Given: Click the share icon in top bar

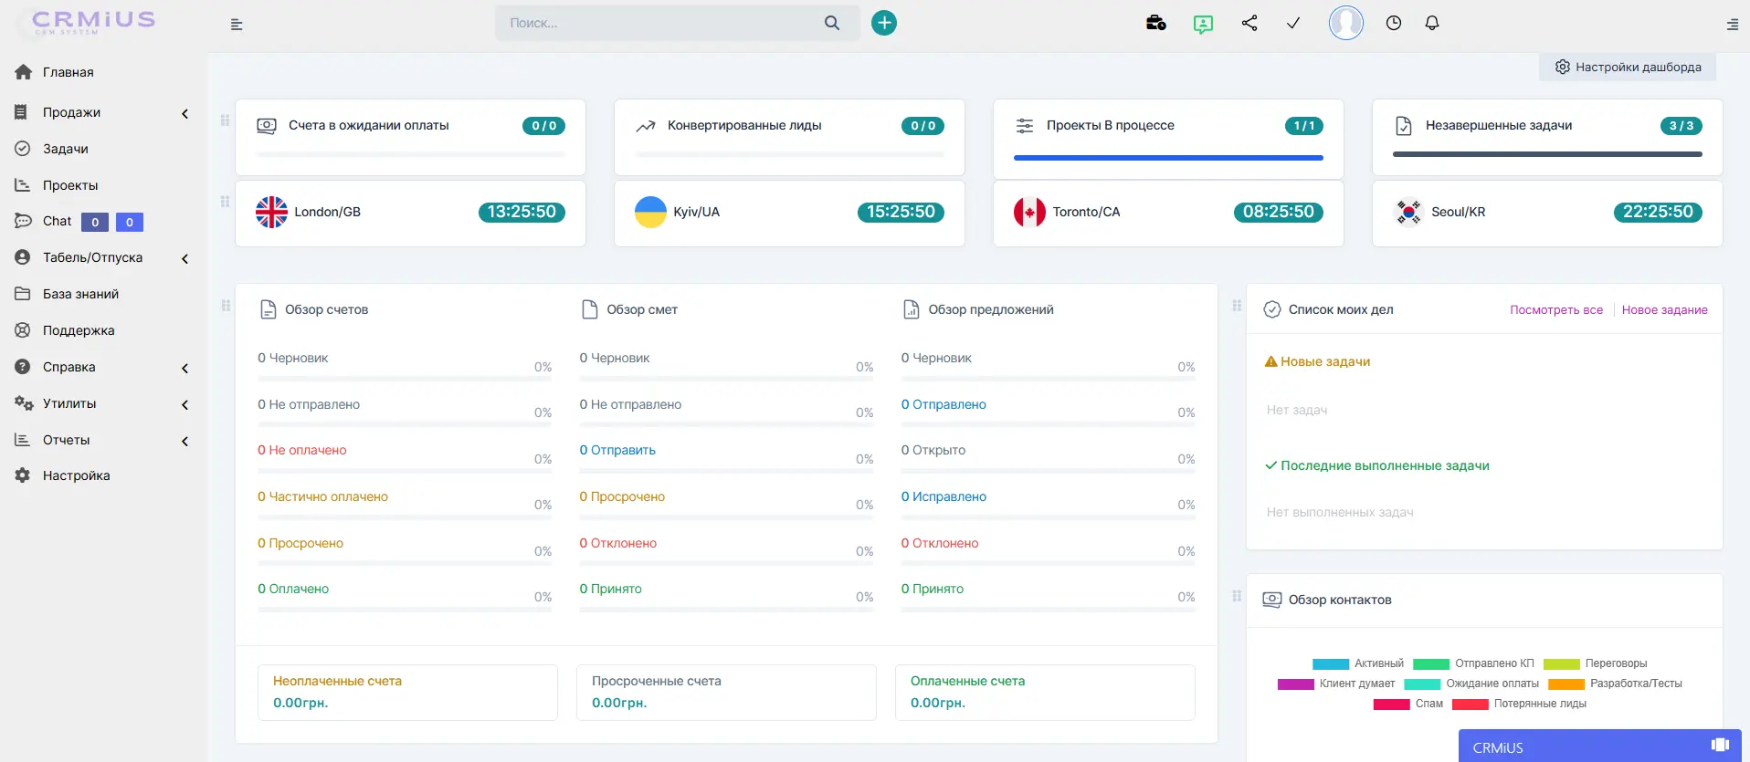Looking at the screenshot, I should 1249,23.
